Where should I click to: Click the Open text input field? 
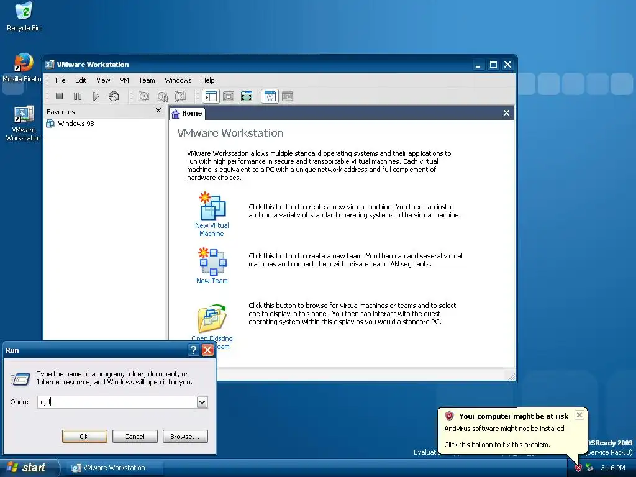[117, 402]
